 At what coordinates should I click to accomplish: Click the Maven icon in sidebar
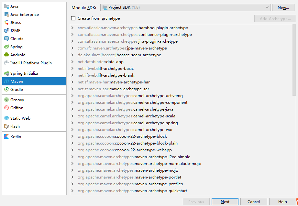[6, 81]
